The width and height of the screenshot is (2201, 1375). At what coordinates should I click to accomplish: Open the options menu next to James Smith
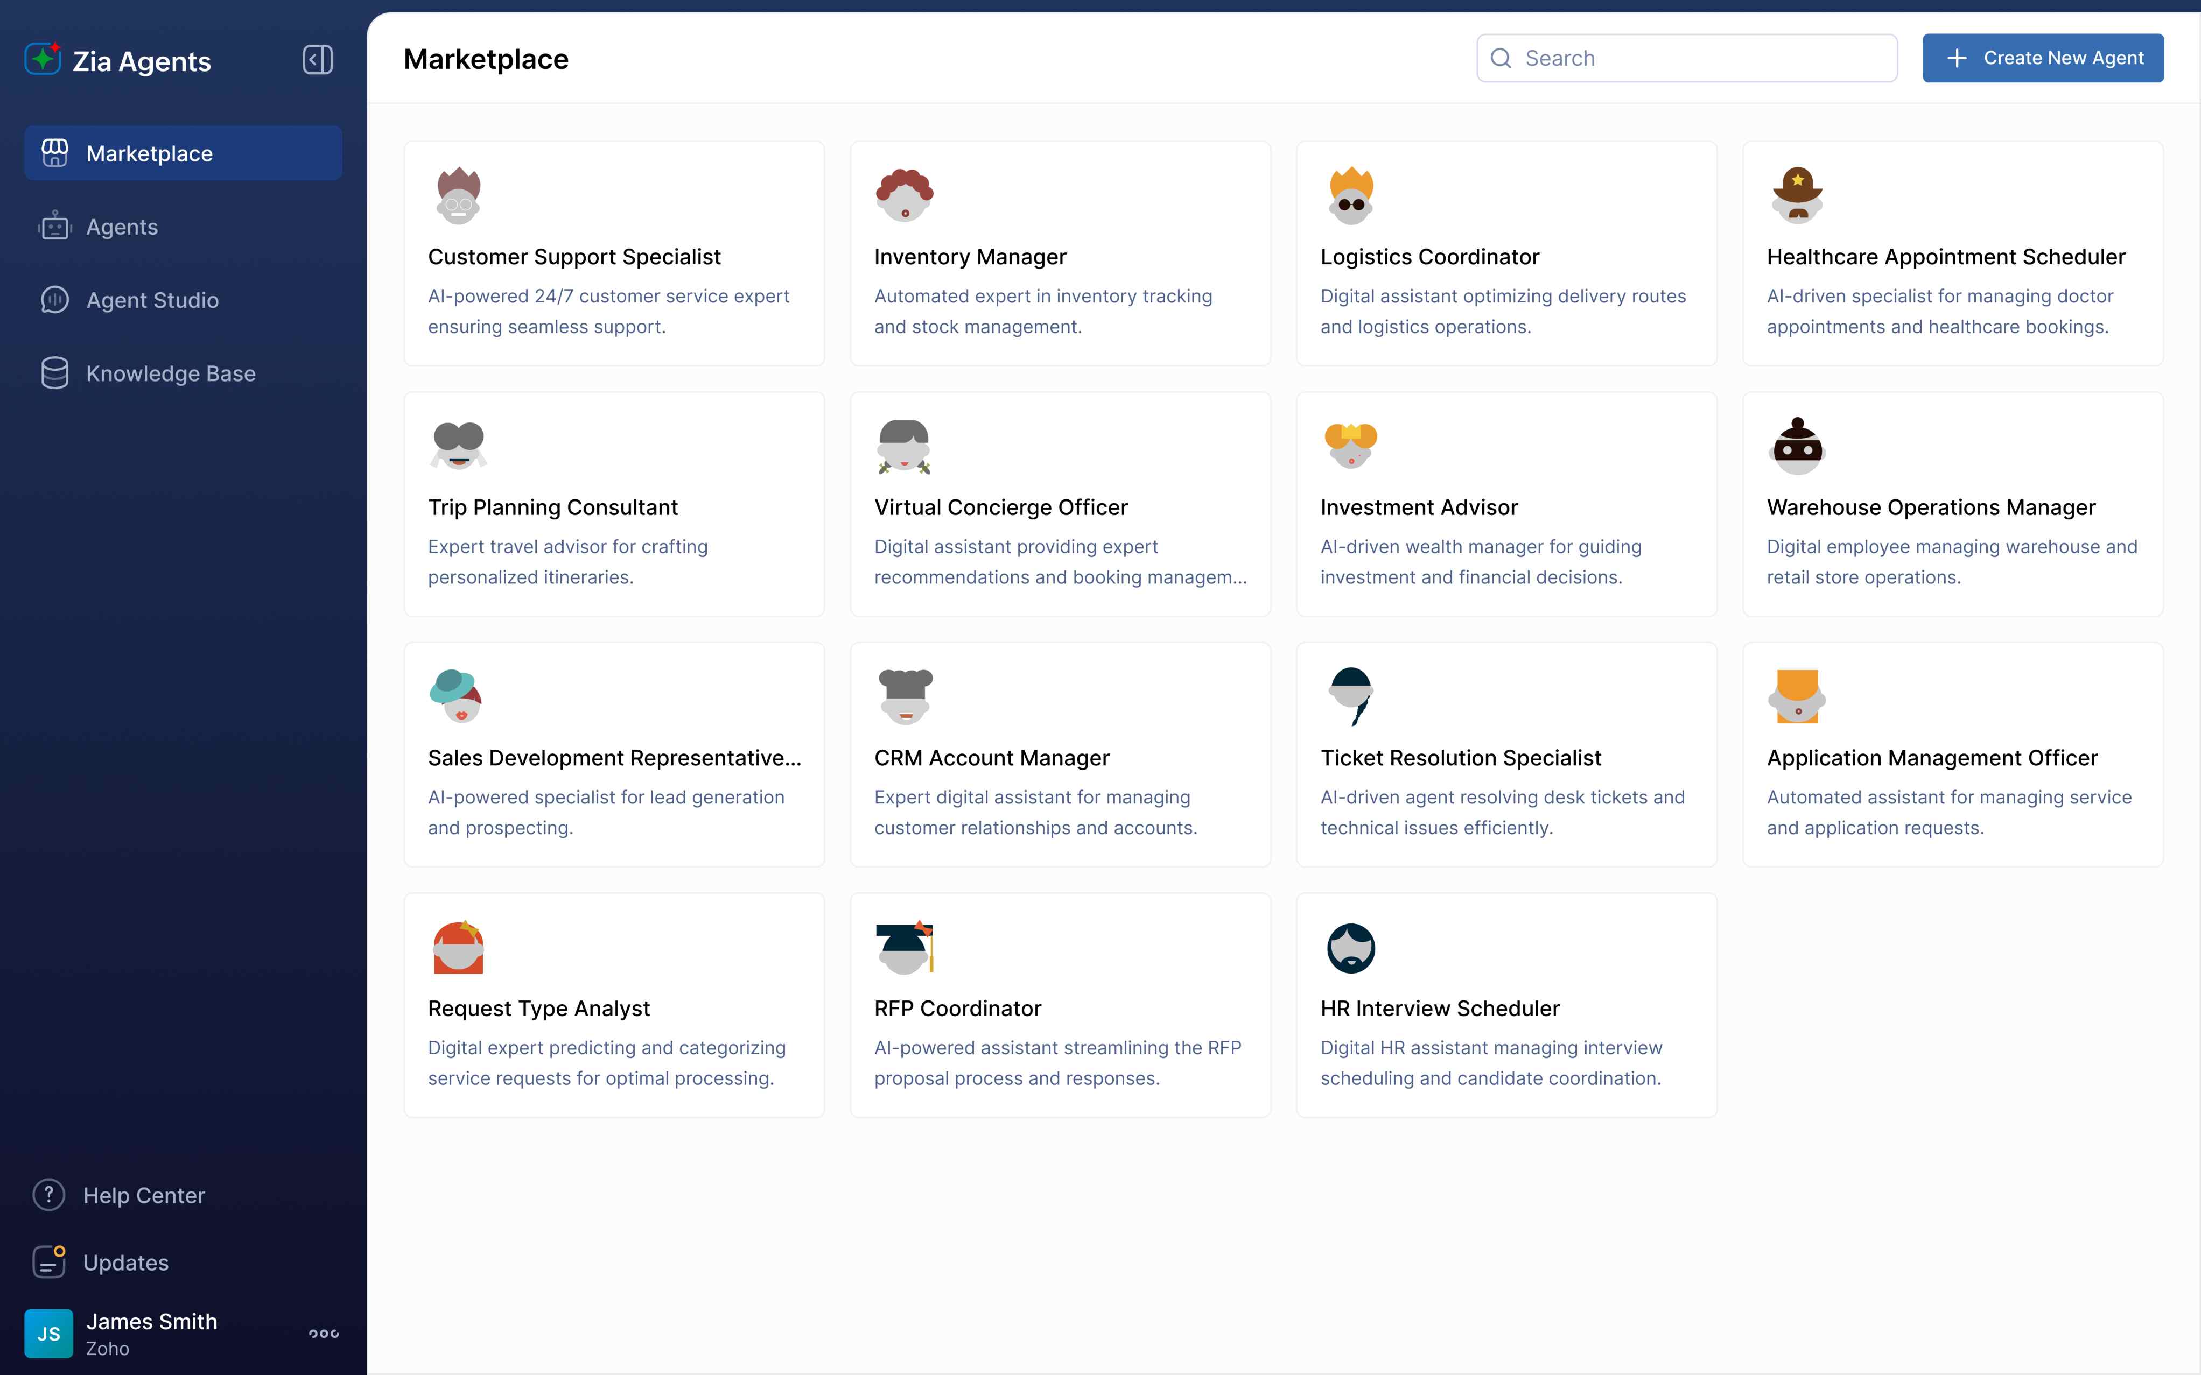(324, 1333)
